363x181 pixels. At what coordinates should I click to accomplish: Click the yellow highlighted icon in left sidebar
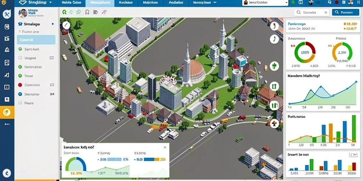click(x=7, y=112)
